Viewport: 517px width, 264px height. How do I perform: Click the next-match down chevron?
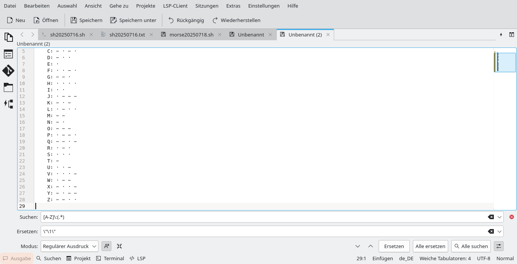(x=358, y=246)
